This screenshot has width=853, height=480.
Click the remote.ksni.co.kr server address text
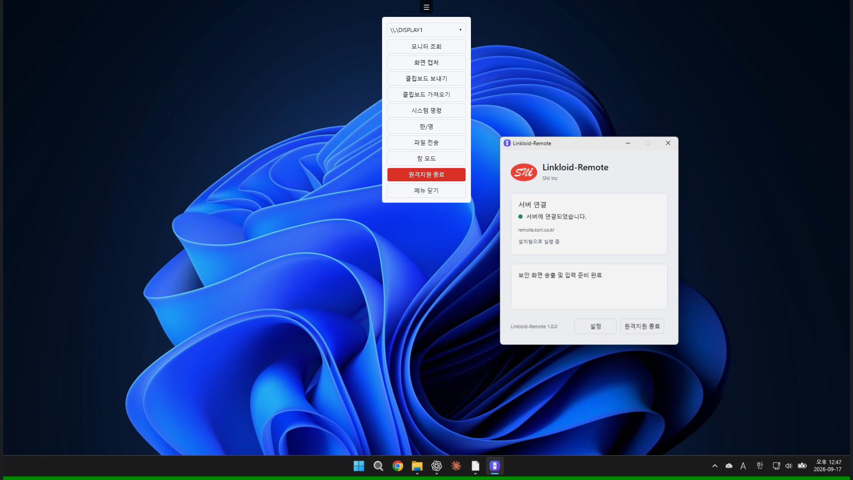pos(536,230)
